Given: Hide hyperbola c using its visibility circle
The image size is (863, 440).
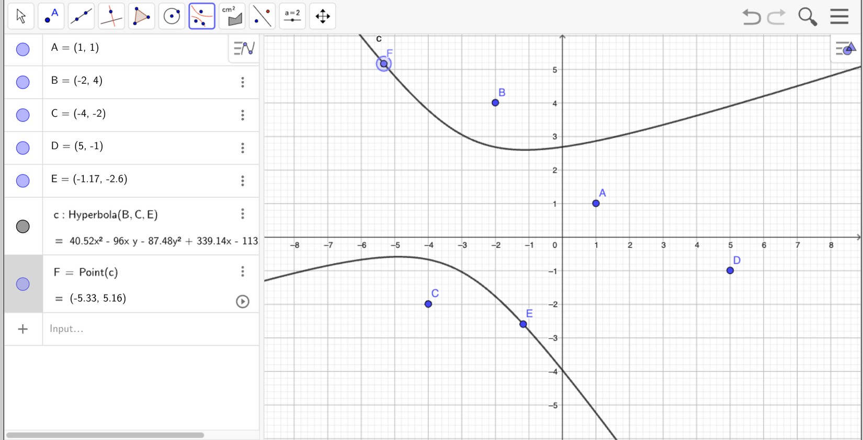Looking at the screenshot, I should tap(23, 227).
